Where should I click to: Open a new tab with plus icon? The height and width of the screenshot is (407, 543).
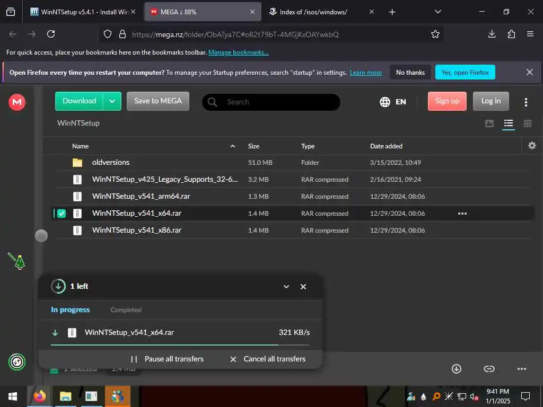click(x=392, y=12)
